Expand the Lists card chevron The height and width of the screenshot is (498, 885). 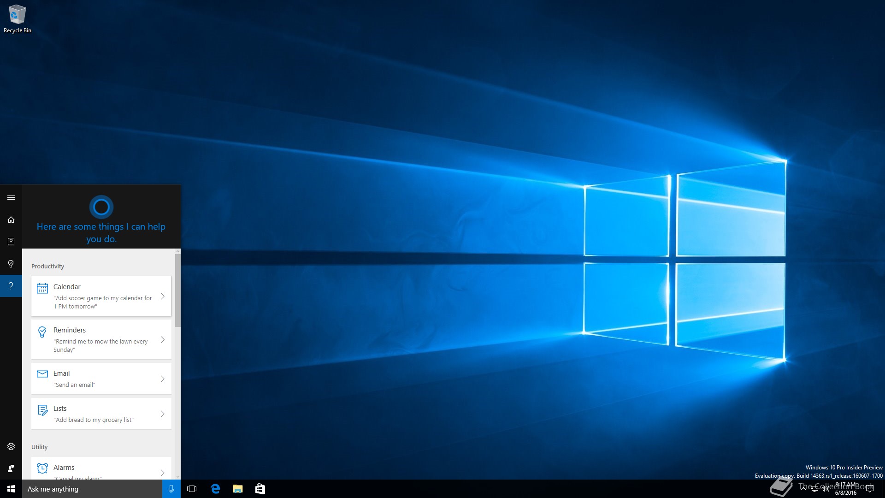(163, 414)
